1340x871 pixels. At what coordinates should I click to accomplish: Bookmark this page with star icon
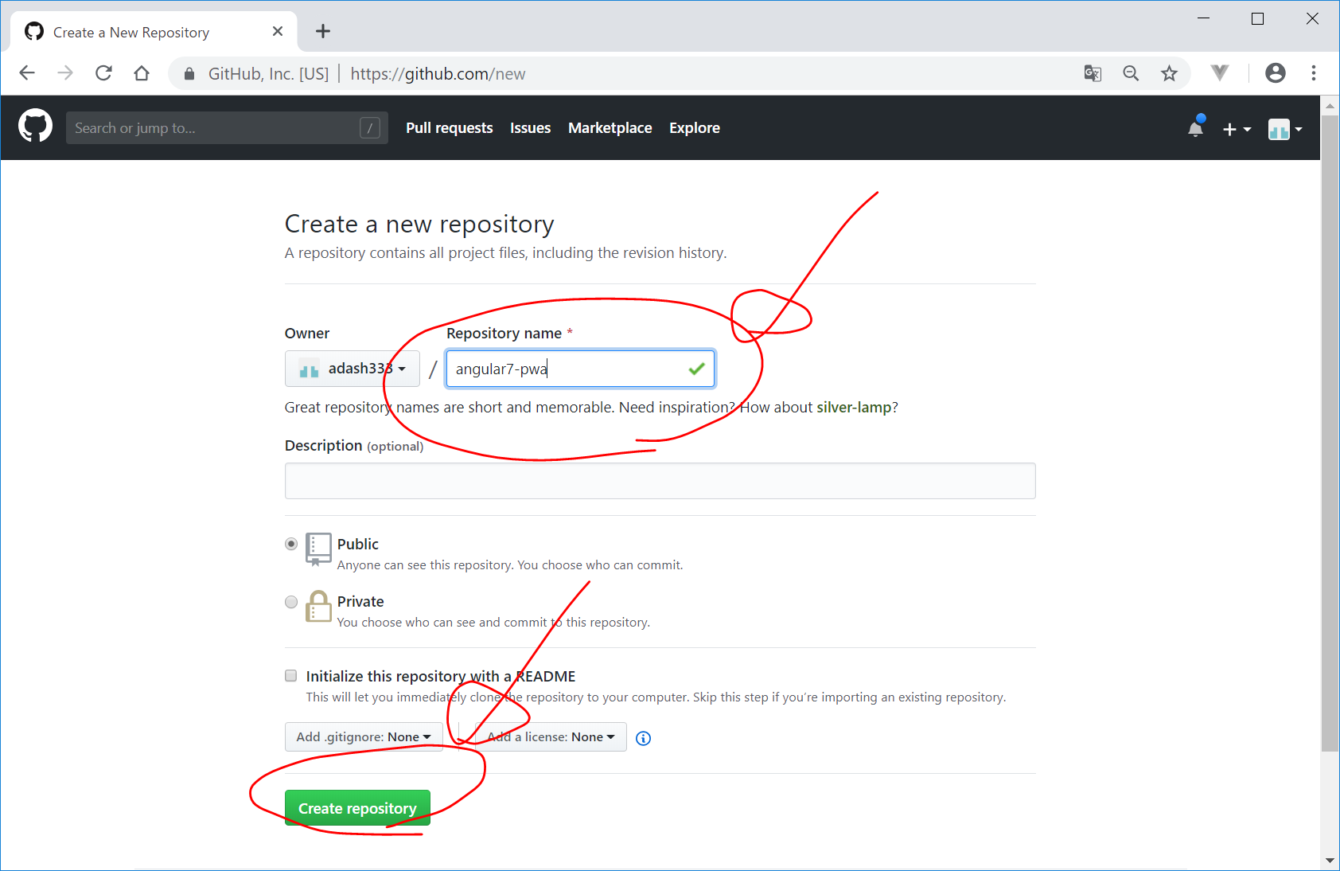[1168, 74]
